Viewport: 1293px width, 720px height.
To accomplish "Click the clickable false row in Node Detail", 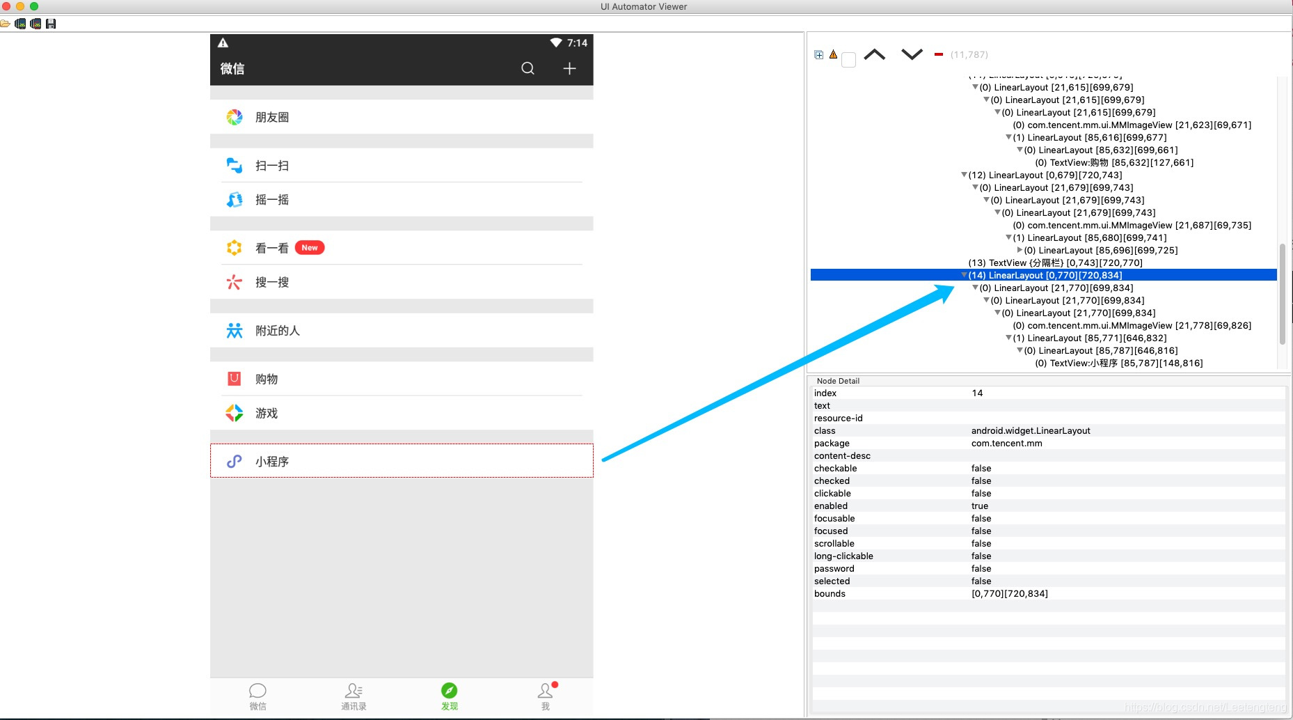I will coord(1048,494).
